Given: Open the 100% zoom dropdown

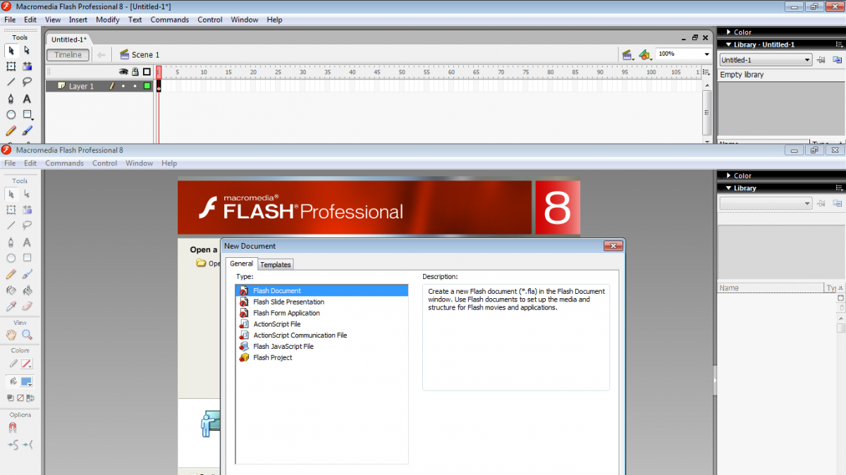Looking at the screenshot, I should coord(706,54).
